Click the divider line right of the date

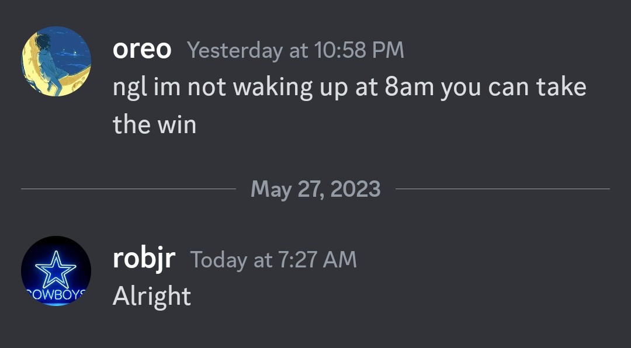[502, 189]
